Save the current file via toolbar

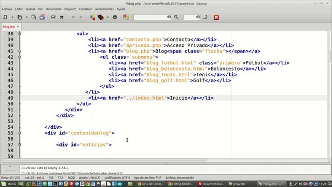34,17
